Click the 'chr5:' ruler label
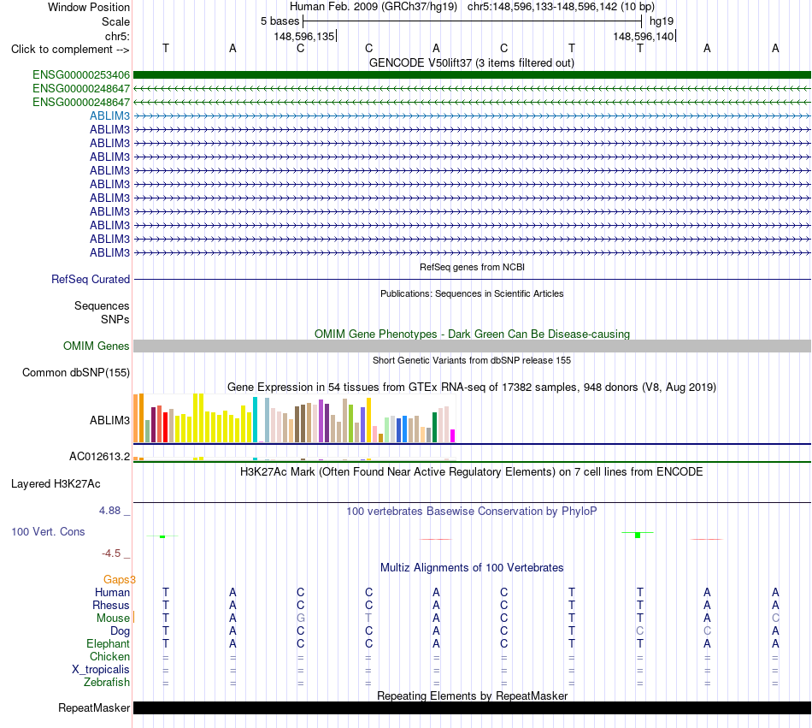 tap(117, 36)
